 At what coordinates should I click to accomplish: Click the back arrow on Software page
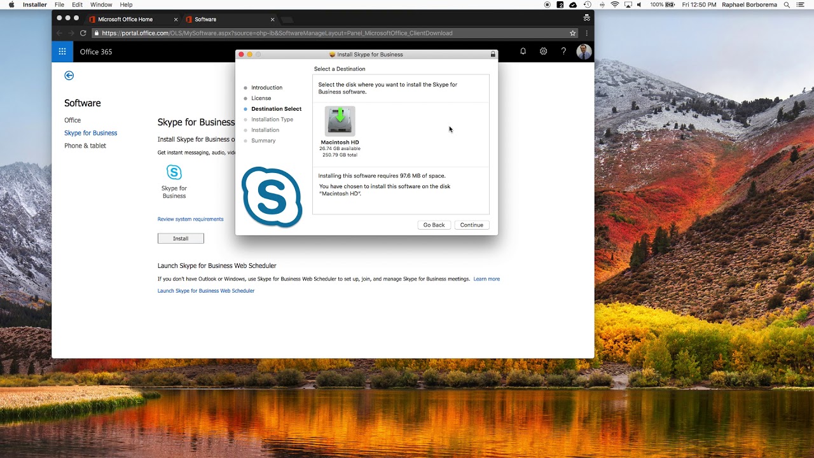pyautogui.click(x=69, y=76)
